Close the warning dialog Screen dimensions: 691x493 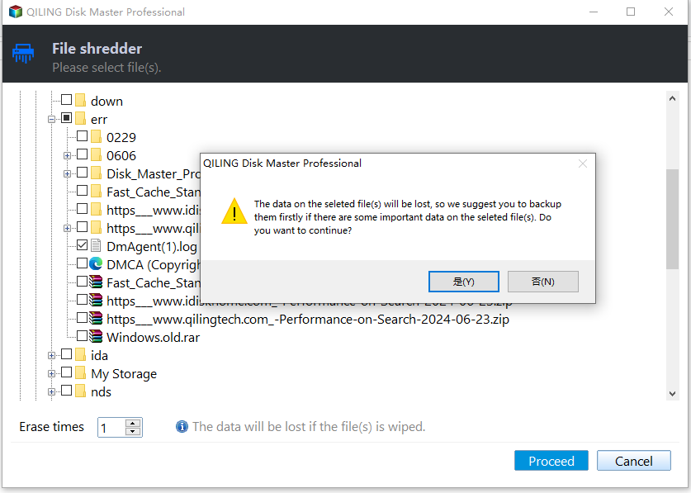583,164
